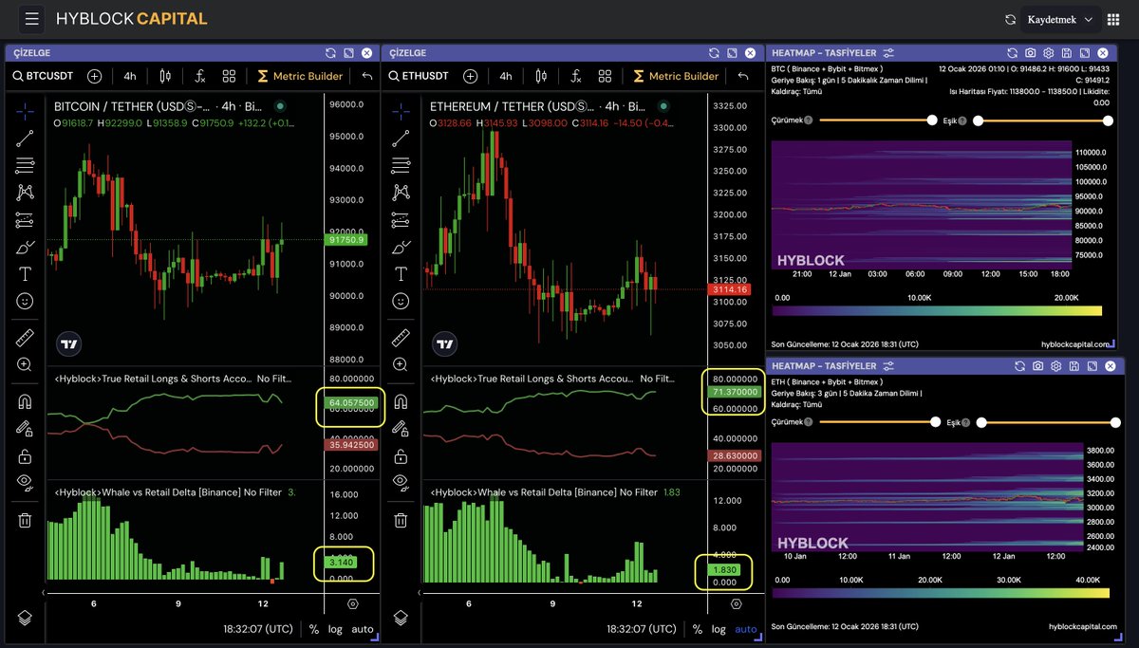Open settings gear on the ETH heatmap panel

pos(1056,366)
